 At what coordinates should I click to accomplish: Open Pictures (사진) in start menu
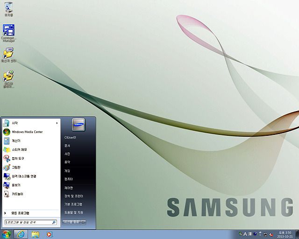coord(67,154)
